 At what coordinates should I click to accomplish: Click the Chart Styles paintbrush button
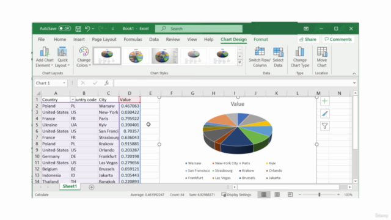click(324, 114)
